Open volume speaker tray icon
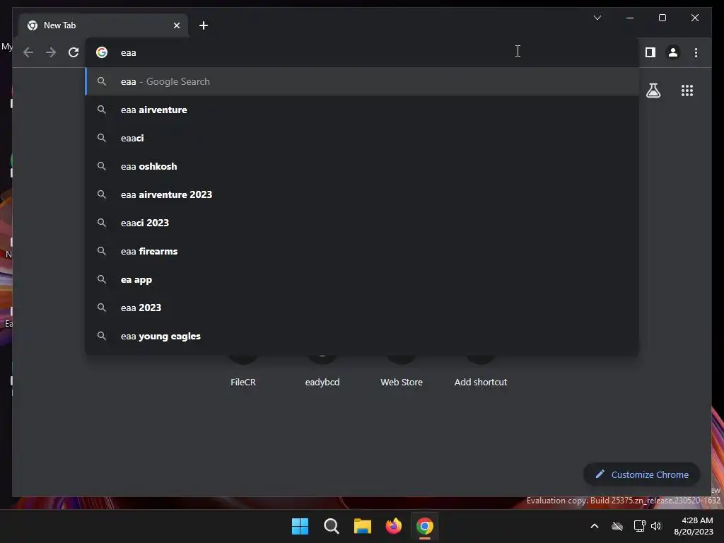The width and height of the screenshot is (724, 543). point(656,526)
